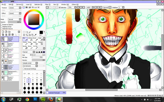Adjust the layer Opacity slider

pos(14,22)
